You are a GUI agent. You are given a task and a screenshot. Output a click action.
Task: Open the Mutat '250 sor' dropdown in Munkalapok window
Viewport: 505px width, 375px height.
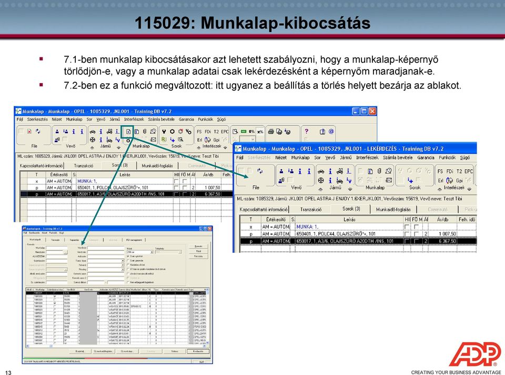tap(151, 252)
